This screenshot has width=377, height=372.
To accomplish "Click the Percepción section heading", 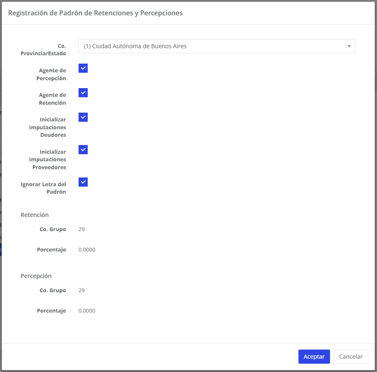I will click(36, 276).
